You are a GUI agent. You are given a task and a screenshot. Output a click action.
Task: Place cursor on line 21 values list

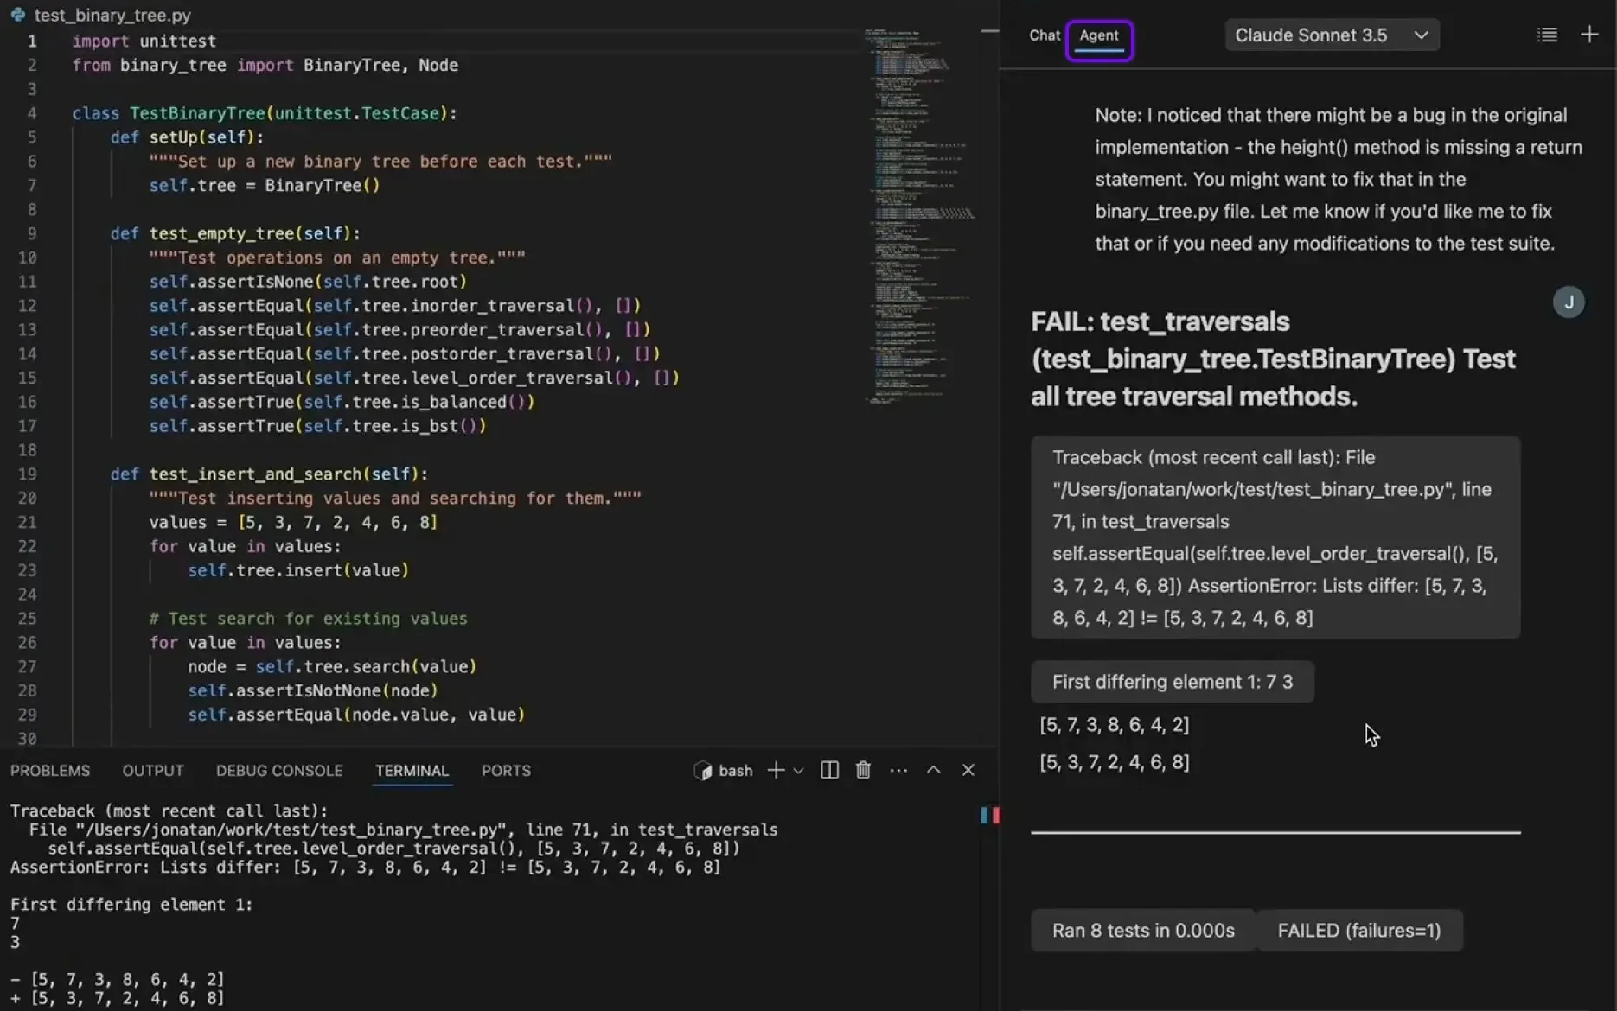pos(337,522)
